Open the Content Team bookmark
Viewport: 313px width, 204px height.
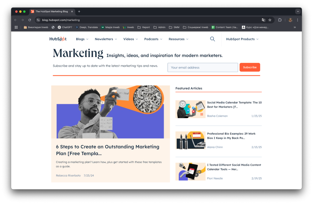coord(225,27)
